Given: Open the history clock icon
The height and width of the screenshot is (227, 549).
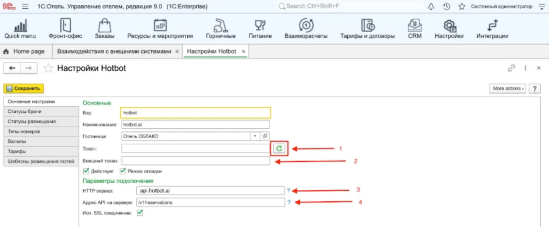Looking at the screenshot, I should pos(446,6).
